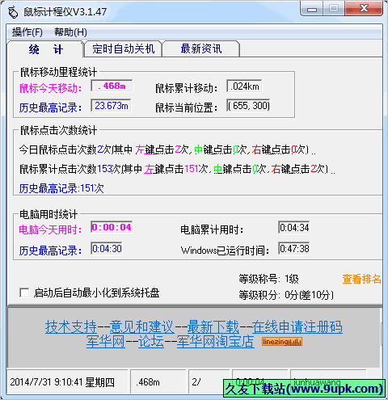
Task: Open the 帮助(H) menu
Action: pos(70,32)
